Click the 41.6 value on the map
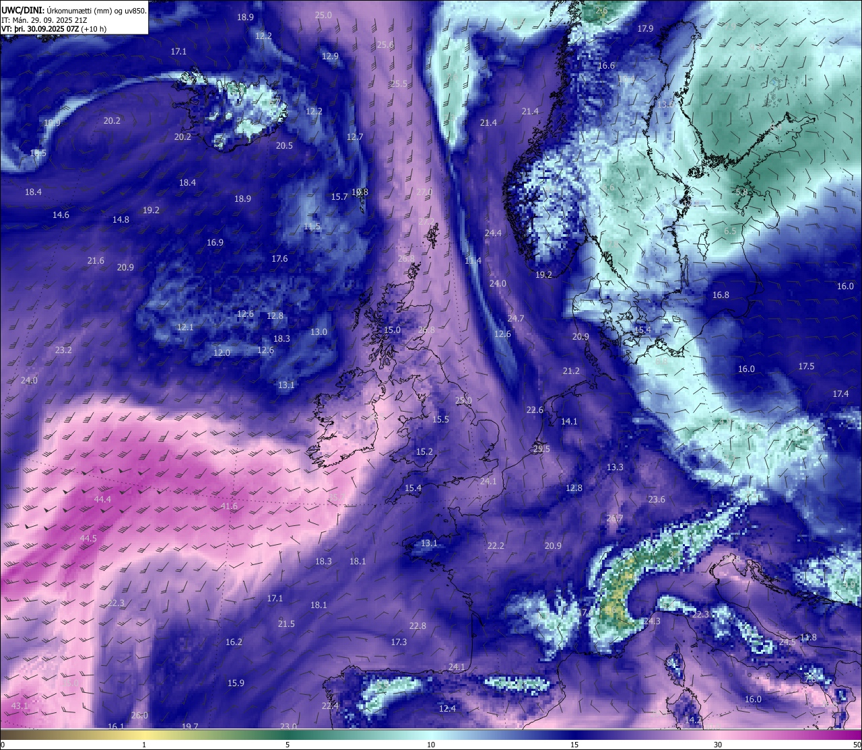This screenshot has height=750, width=862. point(229,506)
